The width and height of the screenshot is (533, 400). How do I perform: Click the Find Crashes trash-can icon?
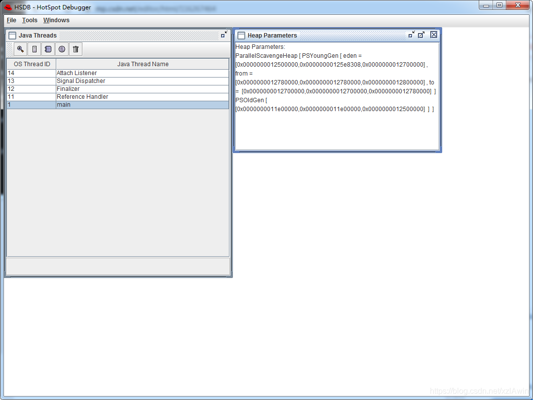pyautogui.click(x=76, y=49)
